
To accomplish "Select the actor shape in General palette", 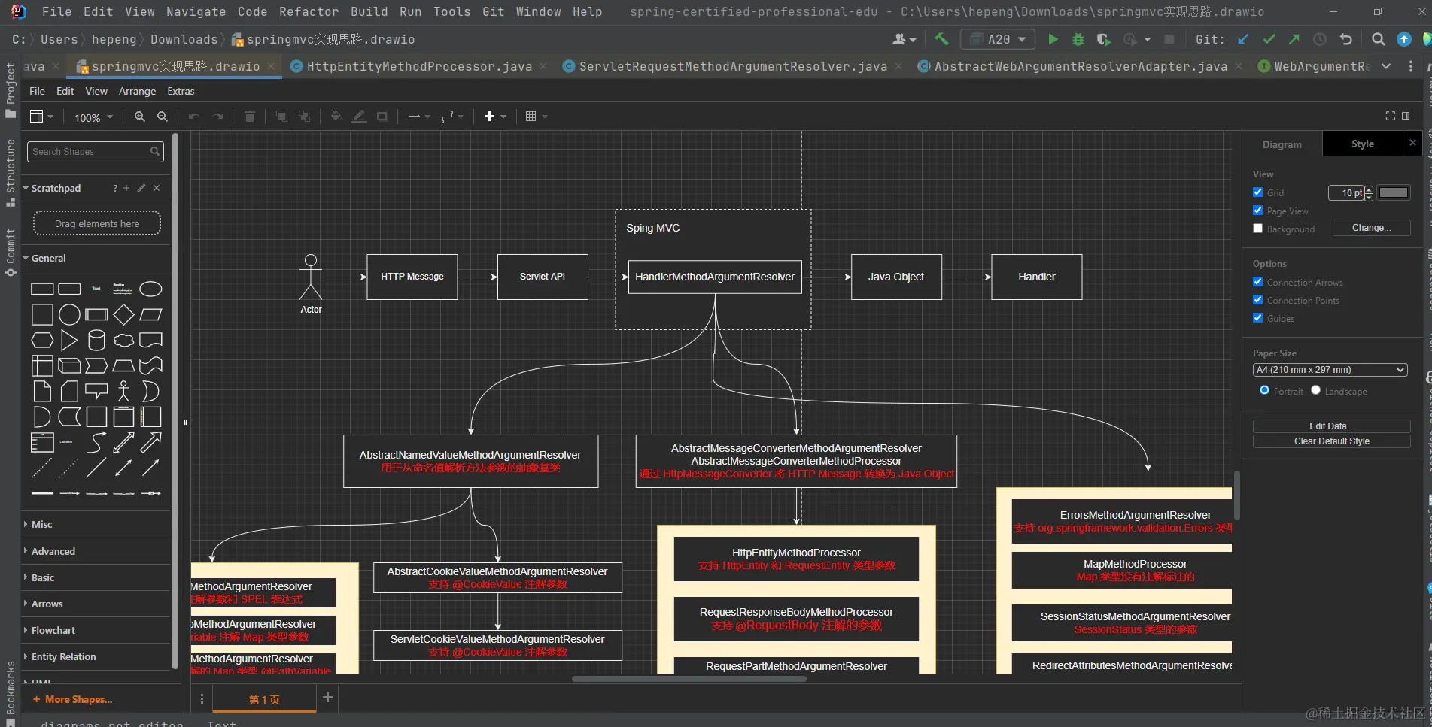I will (123, 391).
